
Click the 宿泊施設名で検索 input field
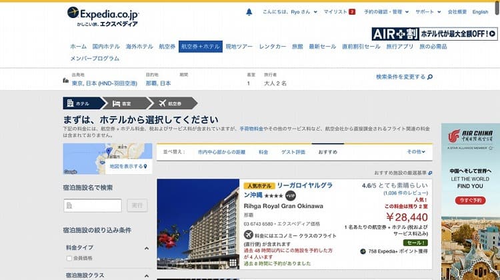[93, 205]
